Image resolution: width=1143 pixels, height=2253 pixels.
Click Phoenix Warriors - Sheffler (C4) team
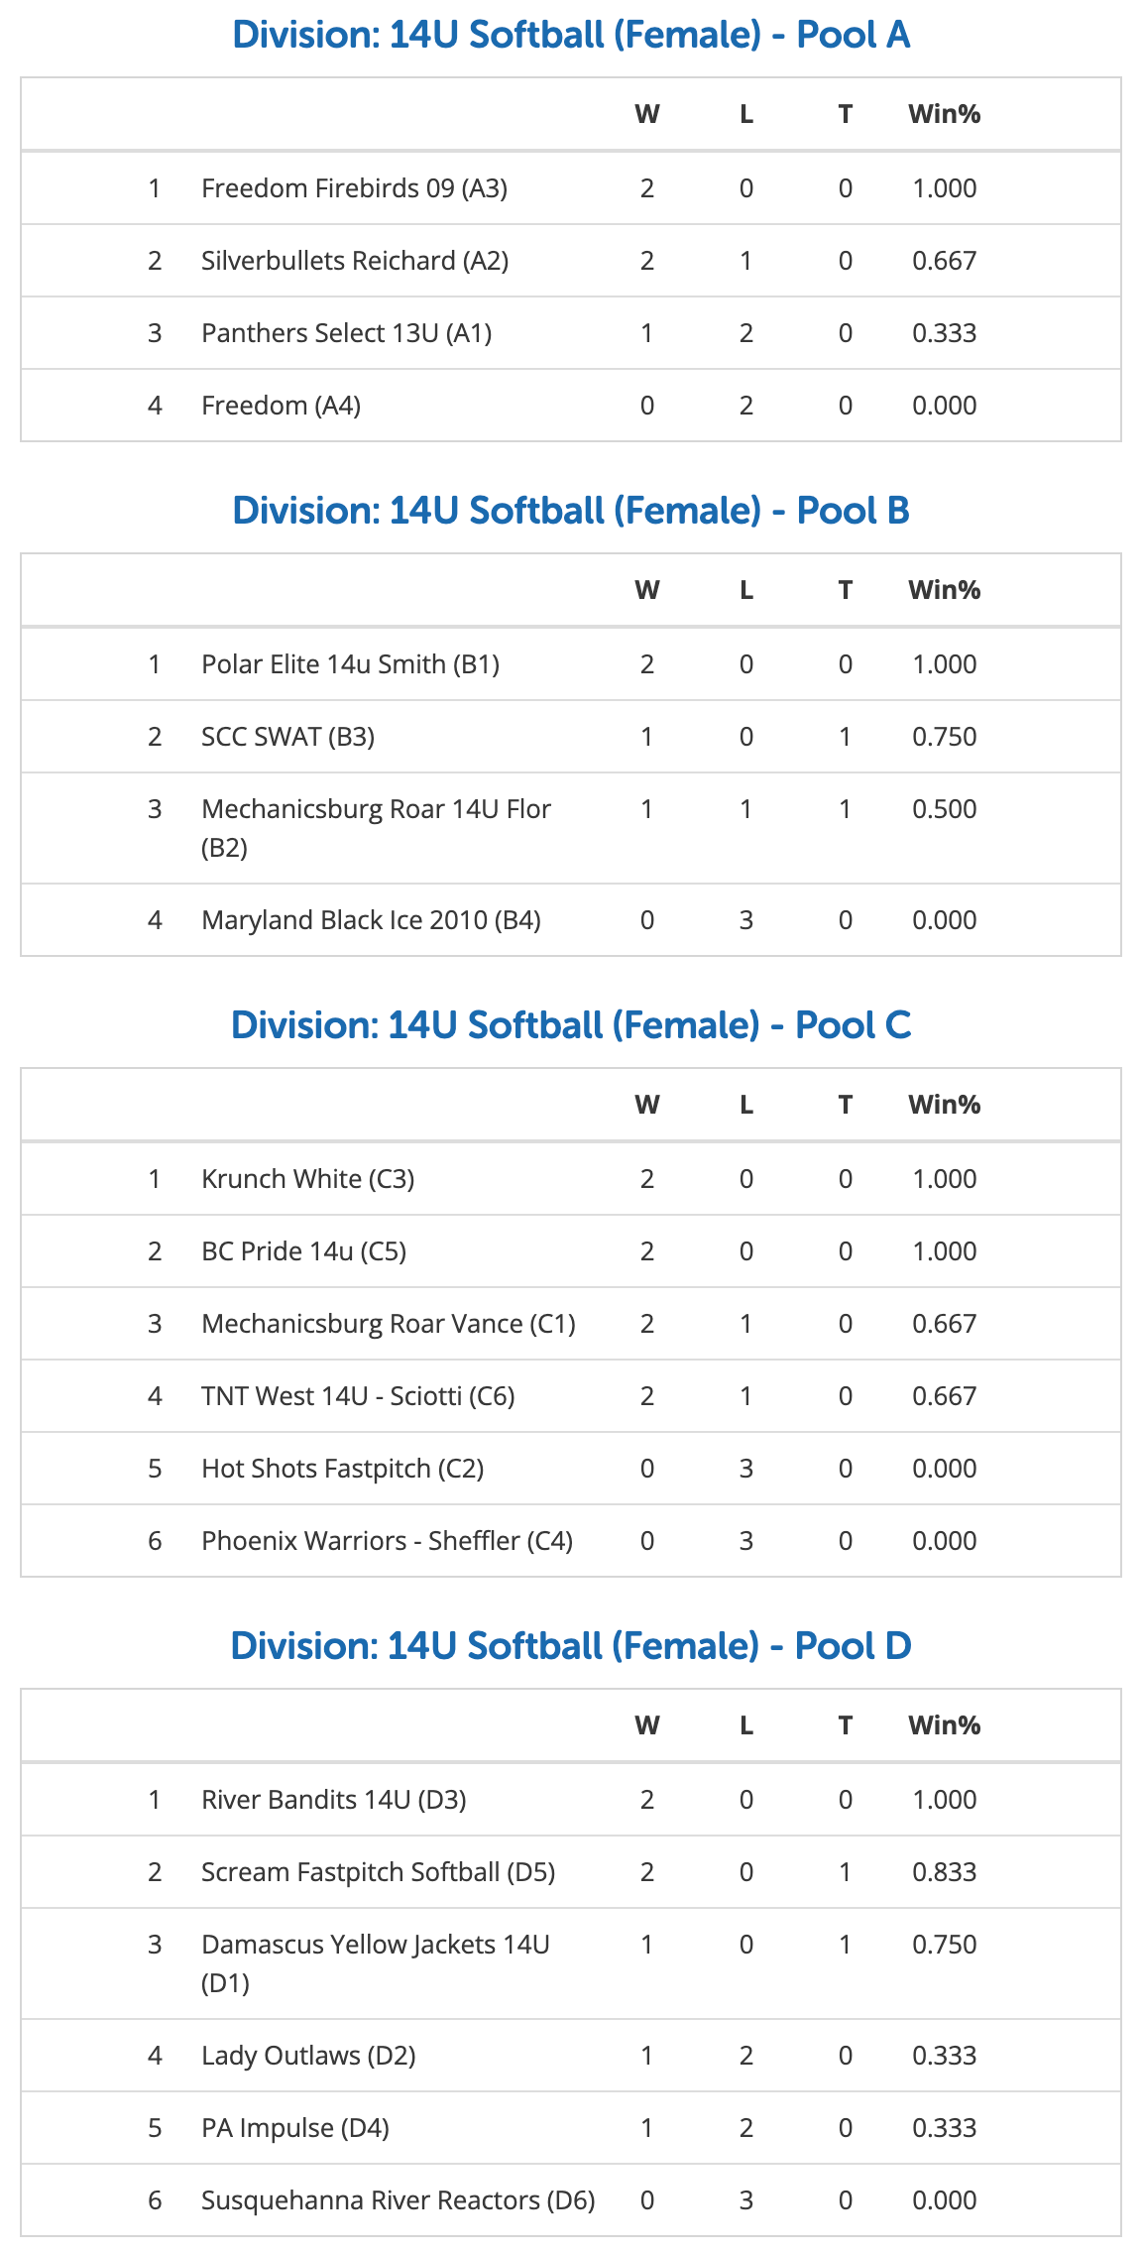[387, 1541]
